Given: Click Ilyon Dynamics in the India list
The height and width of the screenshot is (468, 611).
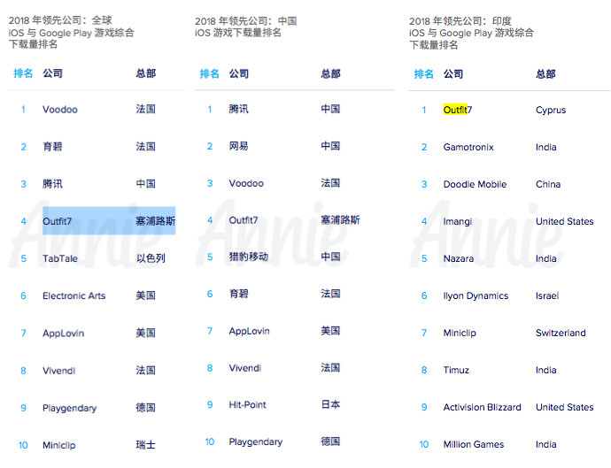Looking at the screenshot, I should point(476,295).
